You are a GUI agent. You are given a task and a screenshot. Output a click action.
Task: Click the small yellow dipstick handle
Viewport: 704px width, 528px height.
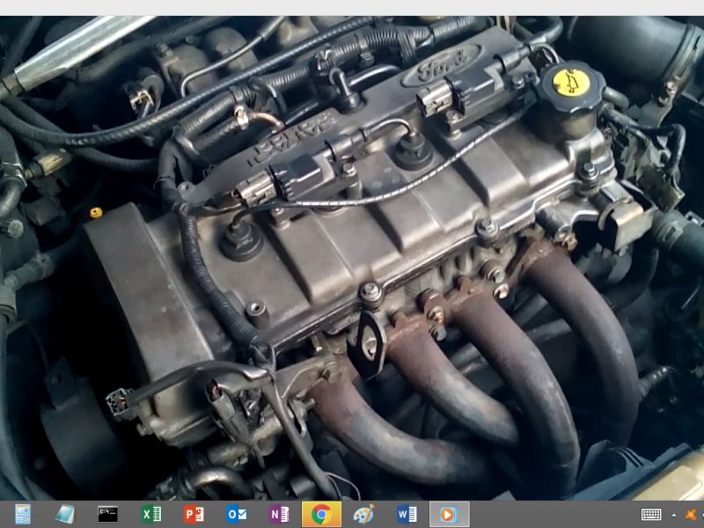click(95, 213)
